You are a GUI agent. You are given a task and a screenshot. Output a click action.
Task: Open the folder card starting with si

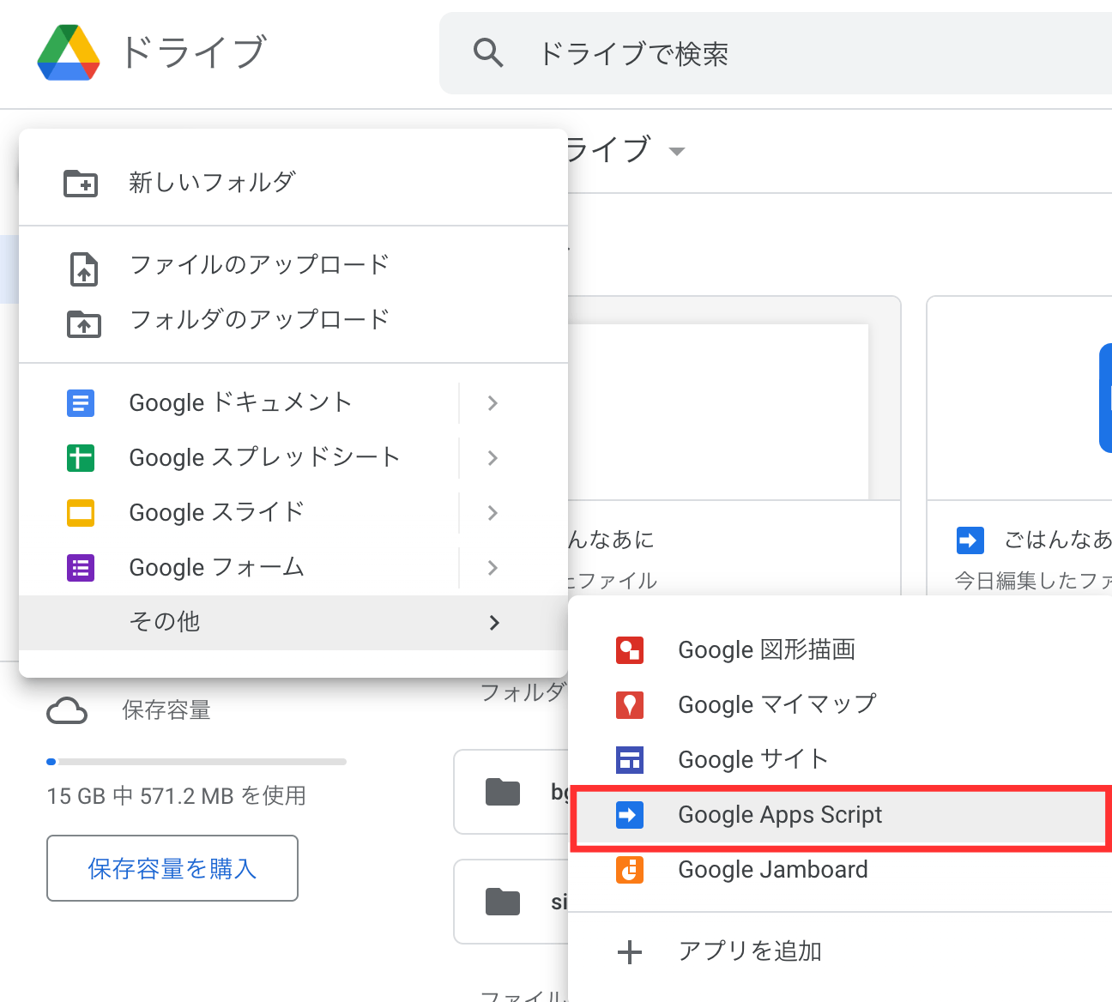511,902
